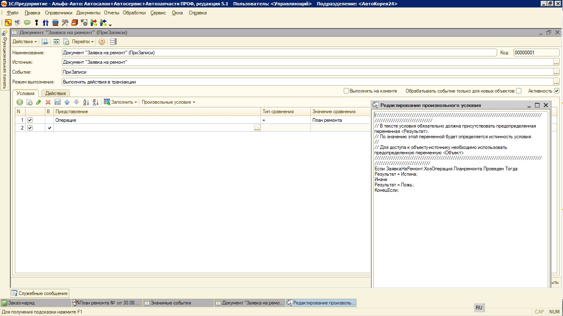The height and width of the screenshot is (316, 563).
Task: Finish editing with the diskette OK icon
Action: click(58, 102)
